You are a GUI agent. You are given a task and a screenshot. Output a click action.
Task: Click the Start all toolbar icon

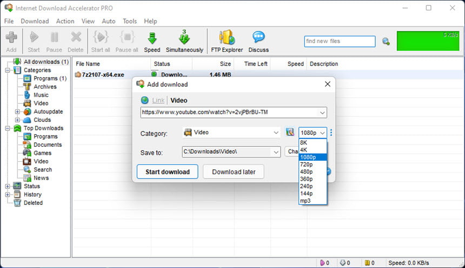[x=101, y=42]
